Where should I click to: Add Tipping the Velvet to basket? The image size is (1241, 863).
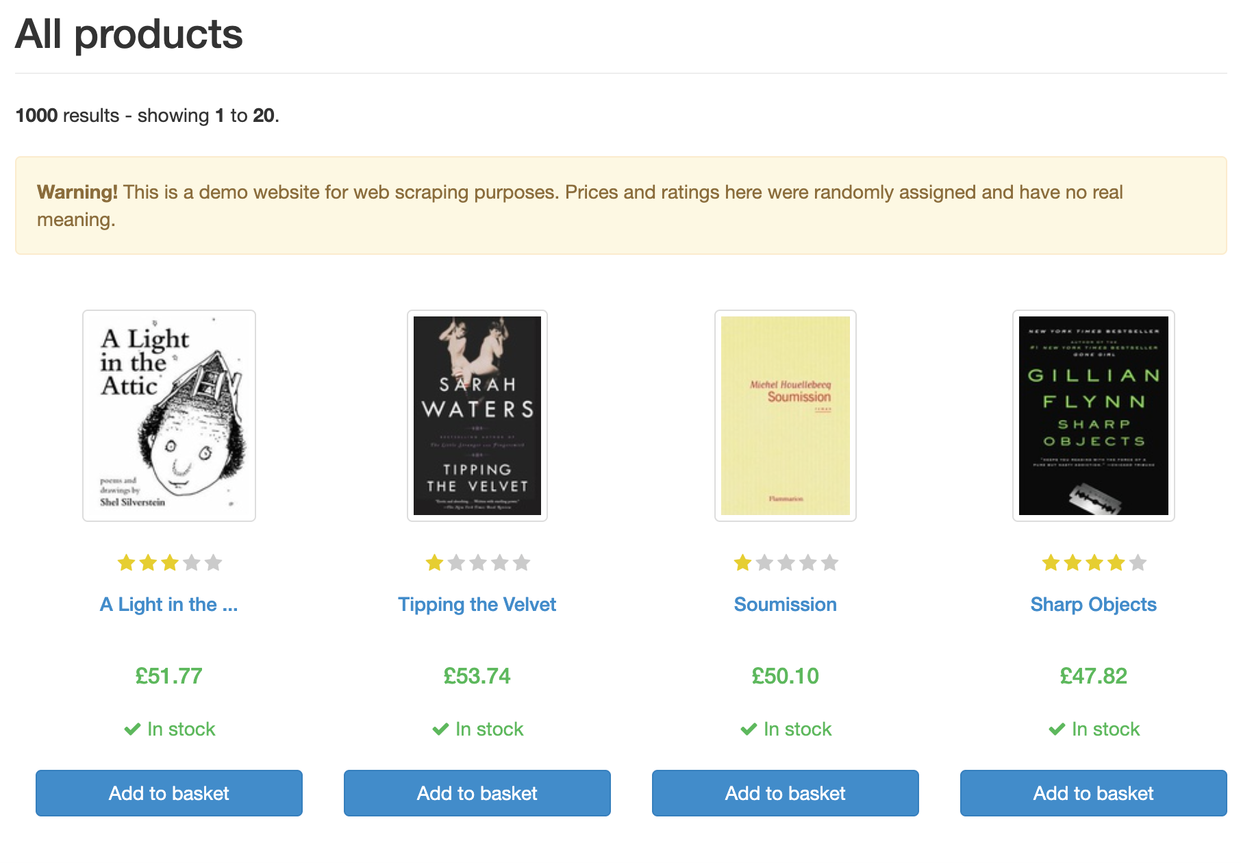coord(477,793)
